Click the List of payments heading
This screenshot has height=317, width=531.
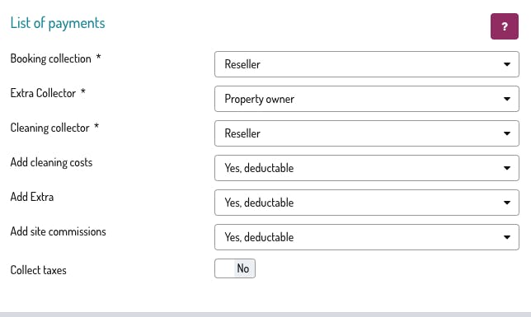[x=58, y=23]
